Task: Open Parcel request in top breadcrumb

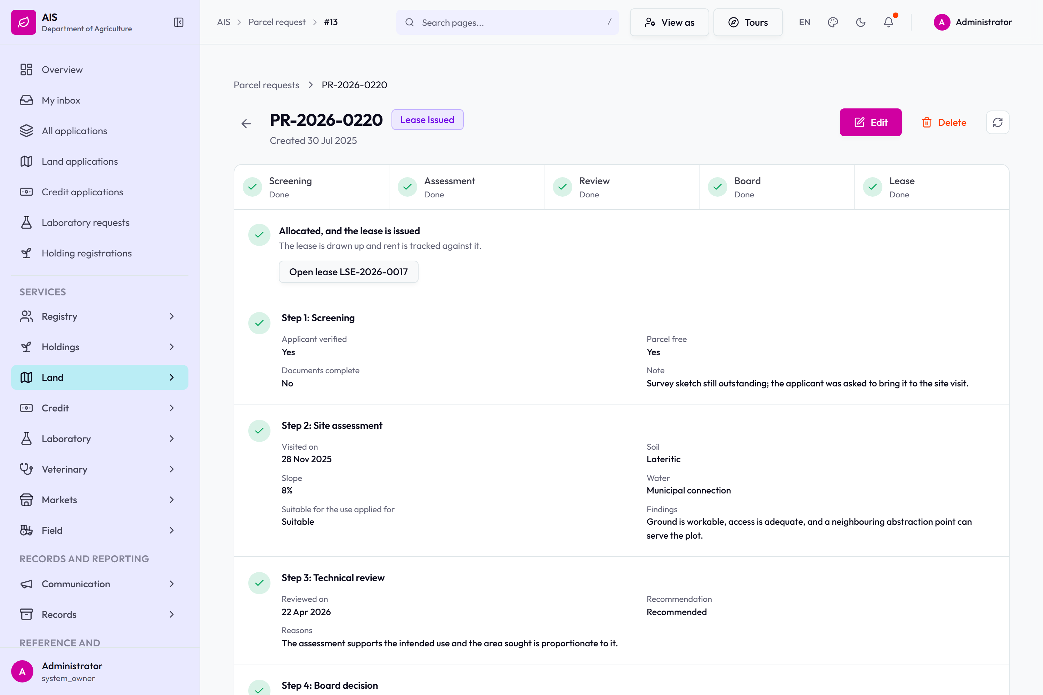Action: (x=277, y=22)
